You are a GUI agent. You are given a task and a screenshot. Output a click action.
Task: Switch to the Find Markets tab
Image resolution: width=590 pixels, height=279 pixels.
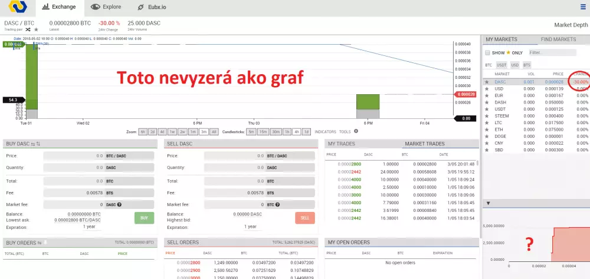click(x=558, y=39)
